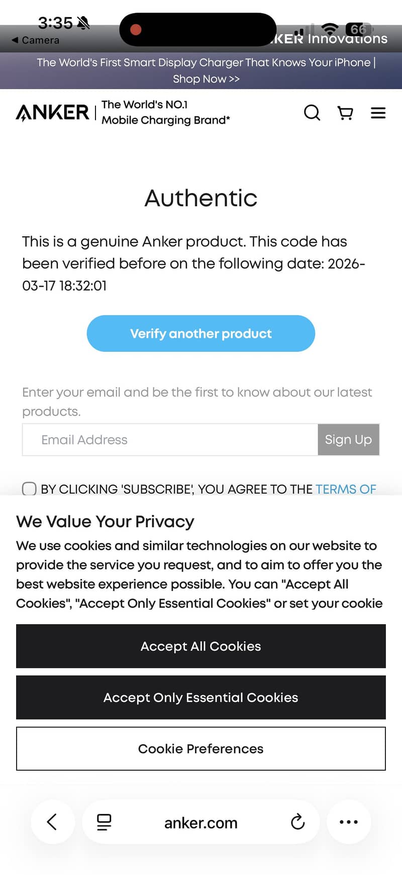Focus the Email Address field
This screenshot has height=875, width=402.
(170, 440)
